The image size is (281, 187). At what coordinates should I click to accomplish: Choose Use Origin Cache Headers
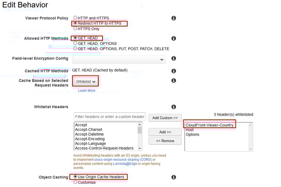[x=75, y=176]
